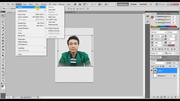The height and width of the screenshot is (101, 180).
Task: Select the Crop tool
Action: 3,28
